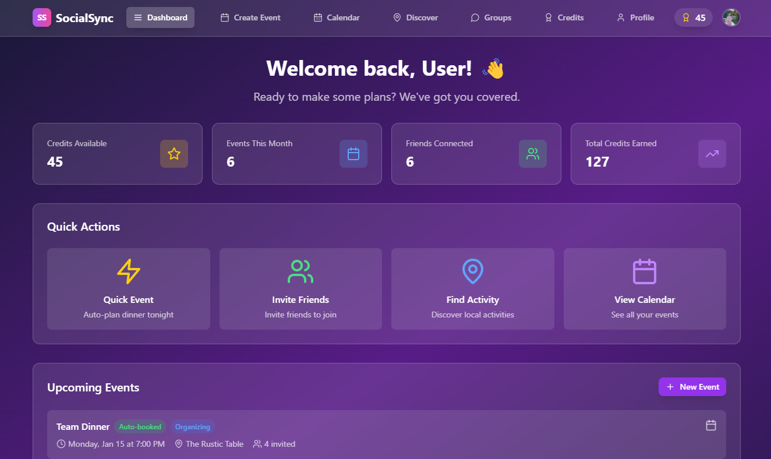This screenshot has height=459, width=771.
Task: Click the Quick Event title text
Action: (x=129, y=300)
